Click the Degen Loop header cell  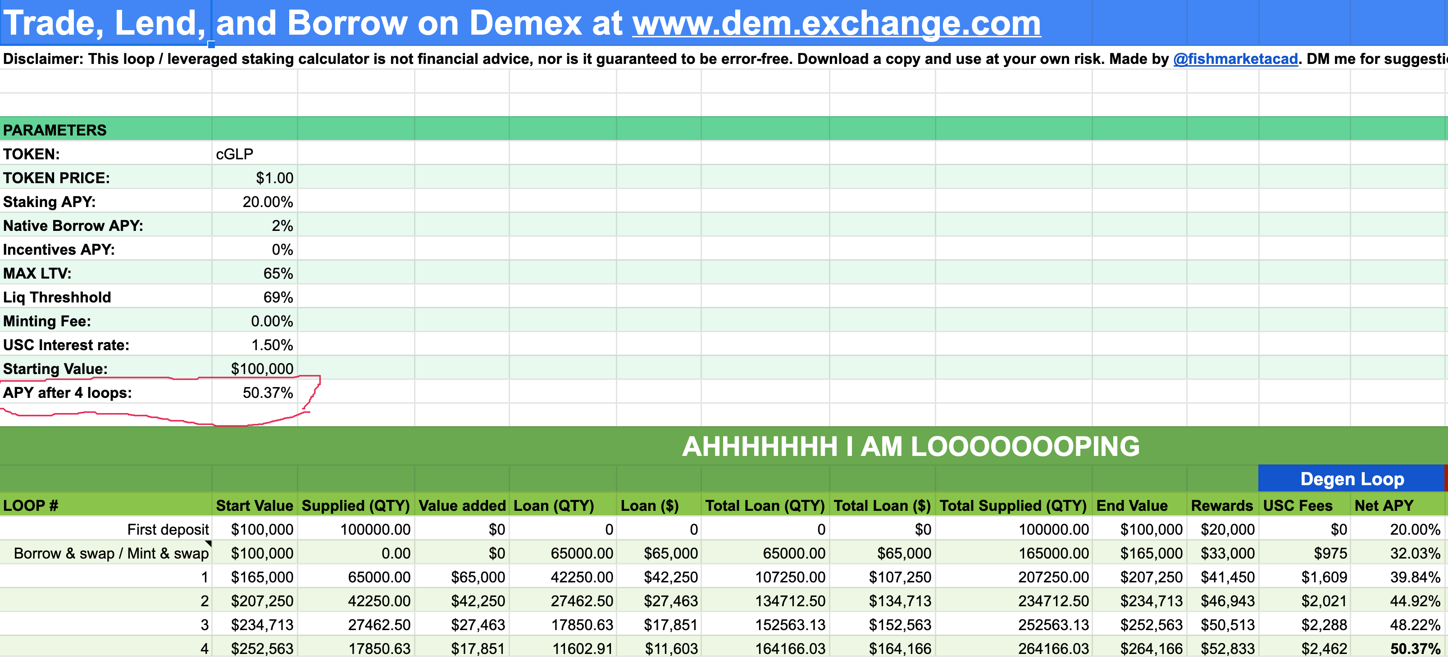point(1352,479)
